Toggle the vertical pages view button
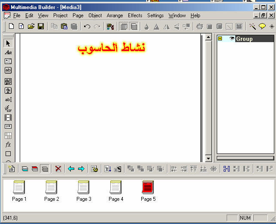Screen dimensions: 276x224 (124, 27)
